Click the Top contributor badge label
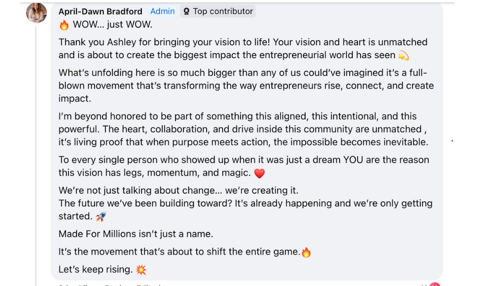477x286 pixels. coord(223,11)
